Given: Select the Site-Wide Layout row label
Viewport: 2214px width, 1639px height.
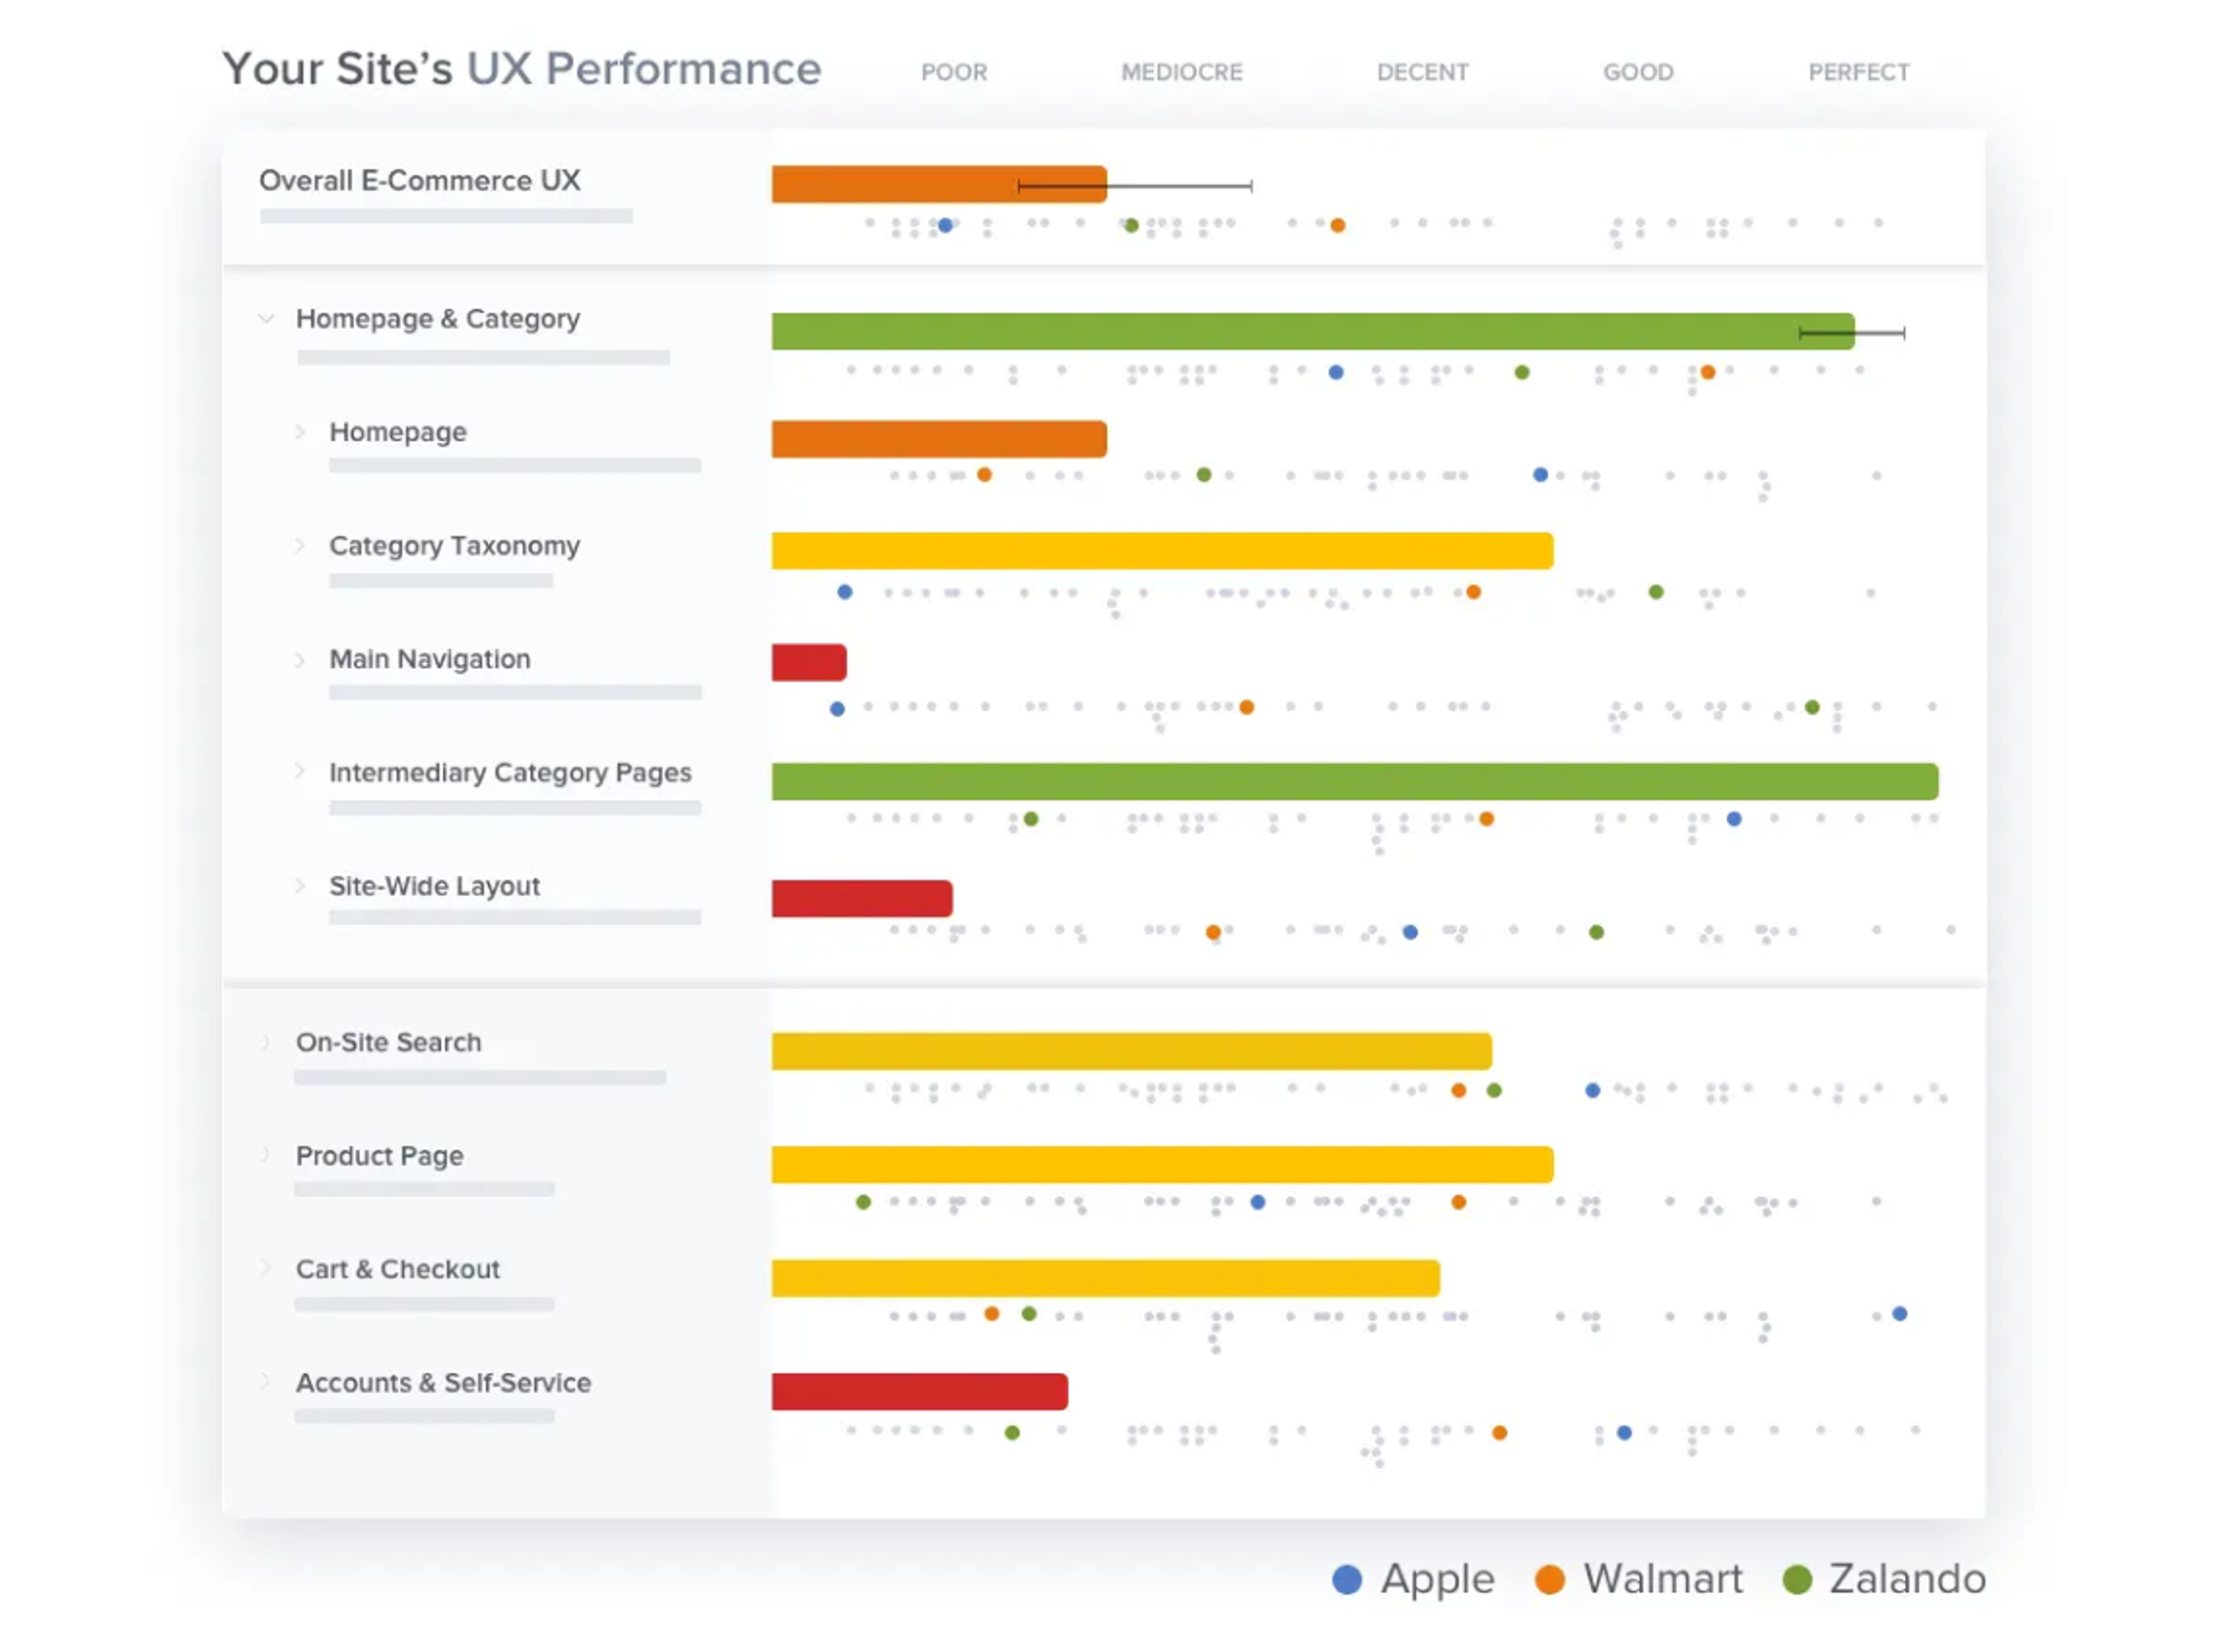Looking at the screenshot, I should click(435, 886).
